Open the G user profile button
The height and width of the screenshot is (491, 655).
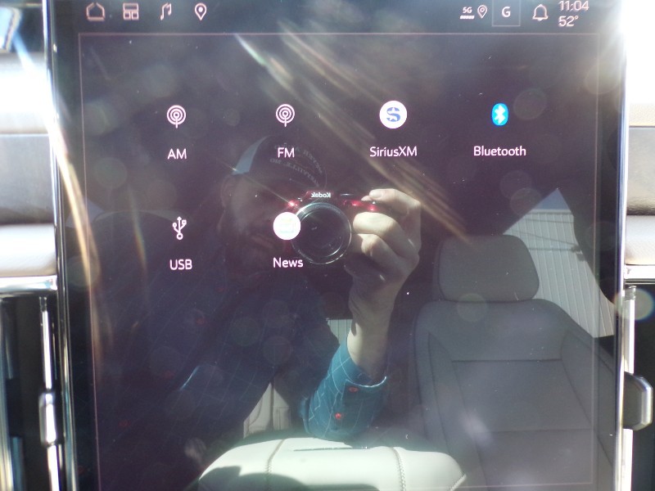[x=505, y=12]
